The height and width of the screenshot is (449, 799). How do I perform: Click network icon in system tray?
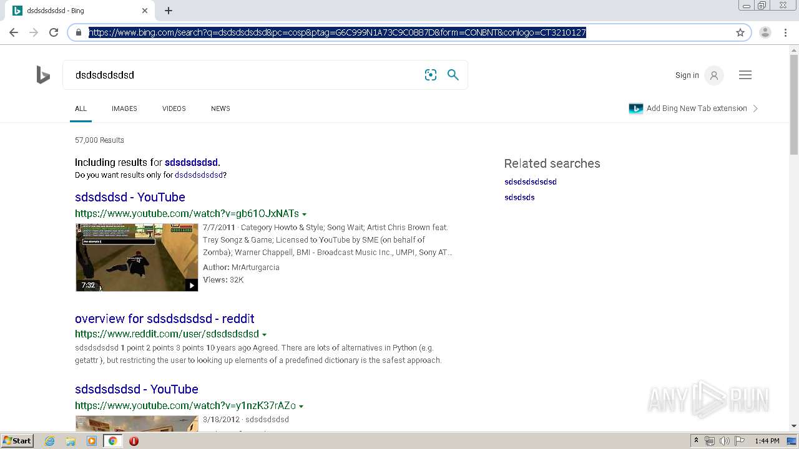(710, 441)
